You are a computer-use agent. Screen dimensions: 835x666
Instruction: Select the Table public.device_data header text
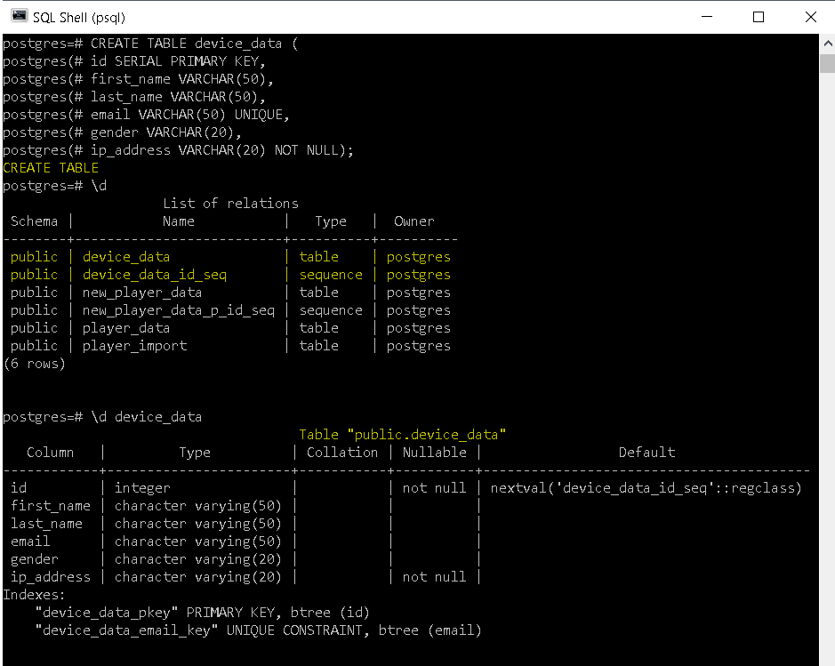[402, 434]
